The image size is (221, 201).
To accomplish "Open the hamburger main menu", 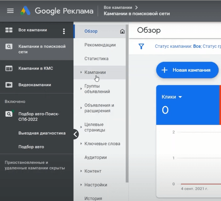I will click(x=10, y=11).
